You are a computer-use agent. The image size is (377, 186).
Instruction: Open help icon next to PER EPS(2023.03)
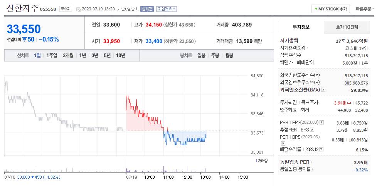point(322,123)
